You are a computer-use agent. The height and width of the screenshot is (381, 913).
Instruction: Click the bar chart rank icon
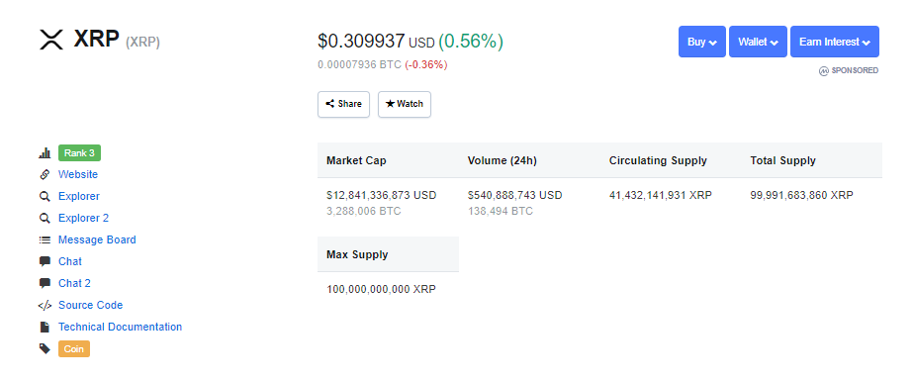[45, 153]
